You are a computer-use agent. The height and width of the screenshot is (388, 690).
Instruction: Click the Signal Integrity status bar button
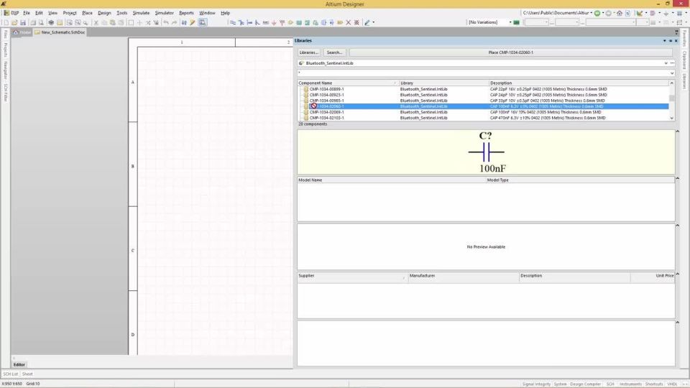[536, 384]
